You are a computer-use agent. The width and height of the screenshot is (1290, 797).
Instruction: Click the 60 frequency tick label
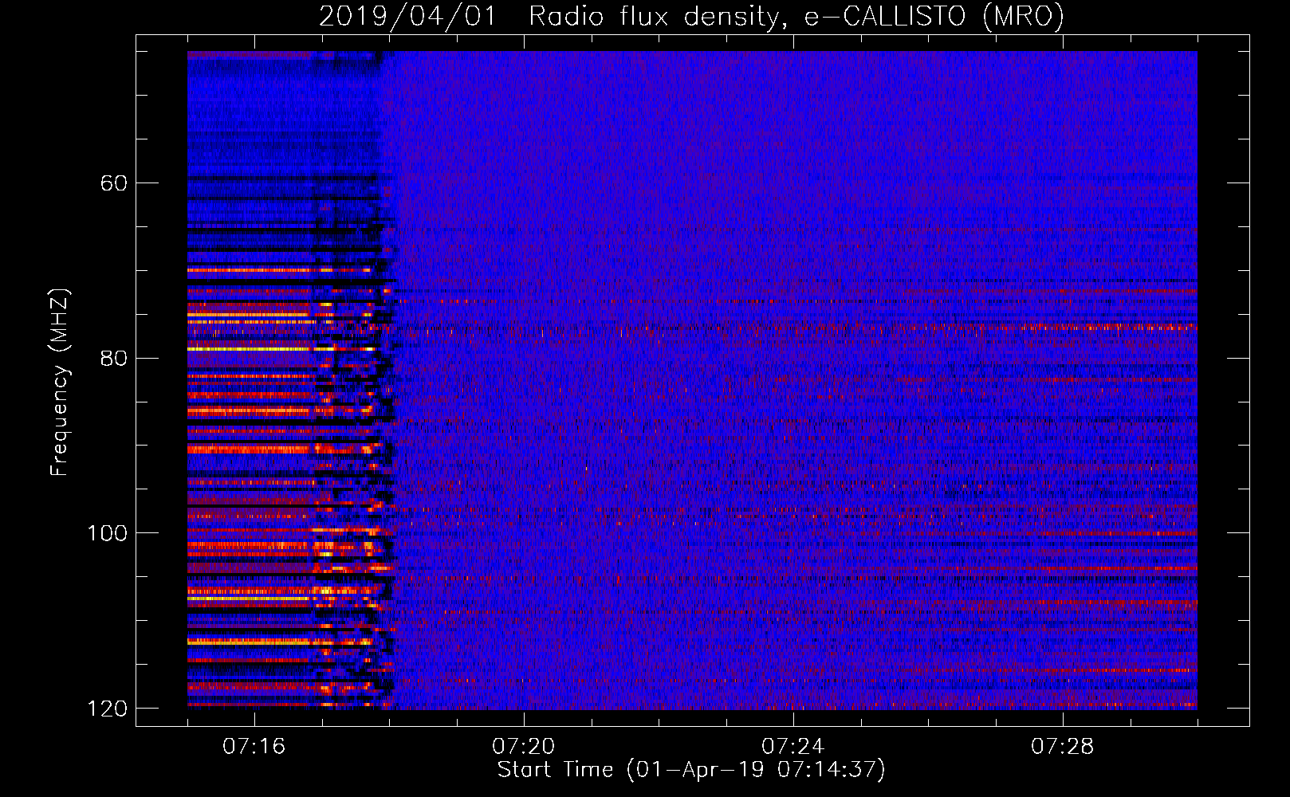pyautogui.click(x=114, y=183)
